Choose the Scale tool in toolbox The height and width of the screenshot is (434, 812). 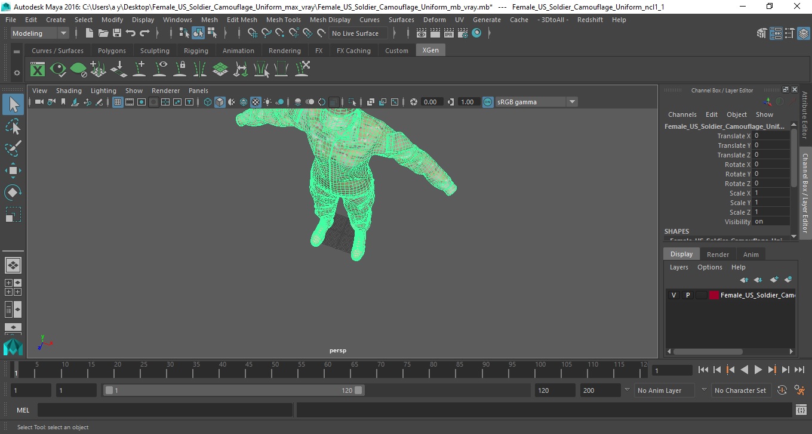[x=13, y=215]
